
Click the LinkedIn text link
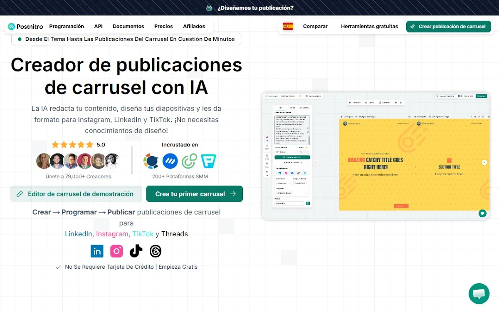coord(78,234)
